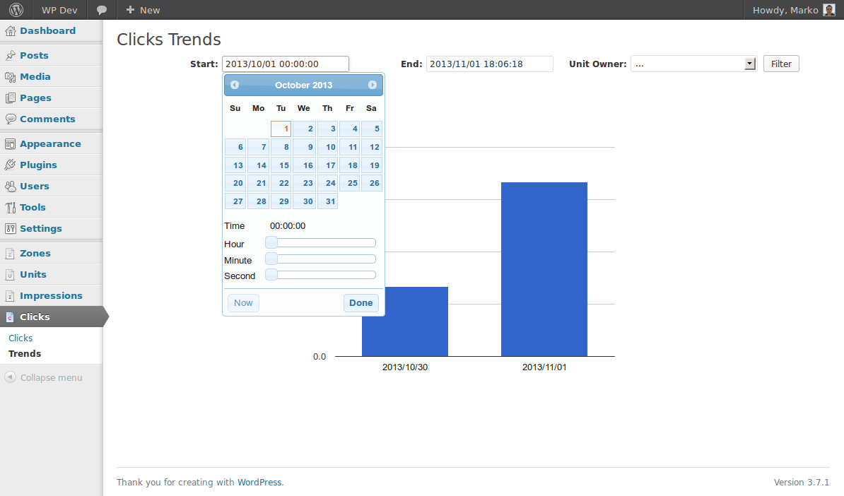This screenshot has width=844, height=496.
Task: Click the Filter button
Action: tap(781, 64)
